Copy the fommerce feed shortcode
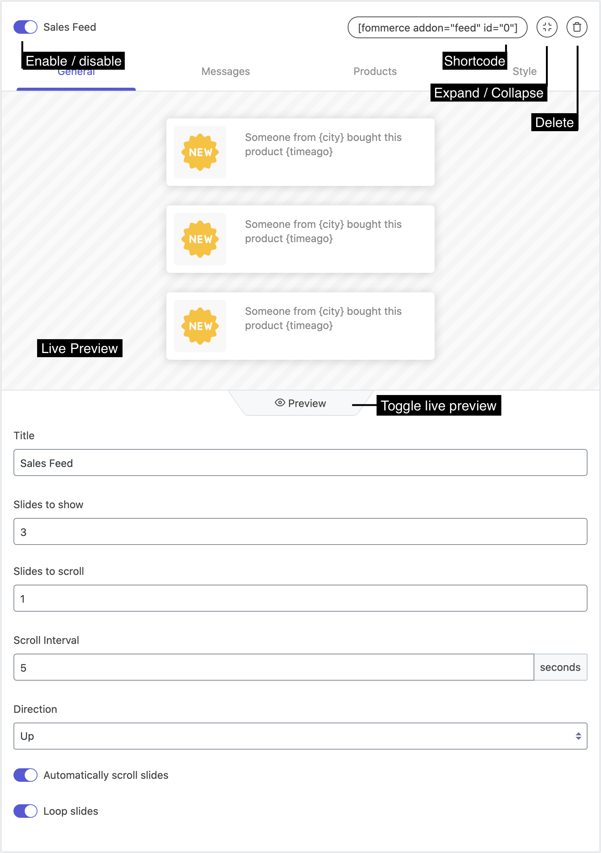The width and height of the screenshot is (601, 853). 438,27
